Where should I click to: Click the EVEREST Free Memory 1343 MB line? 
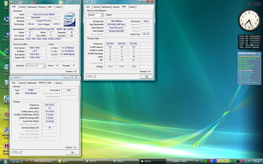pyautogui.click(x=249, y=56)
